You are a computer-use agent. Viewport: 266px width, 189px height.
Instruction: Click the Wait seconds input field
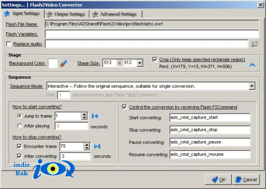tap(63, 95)
